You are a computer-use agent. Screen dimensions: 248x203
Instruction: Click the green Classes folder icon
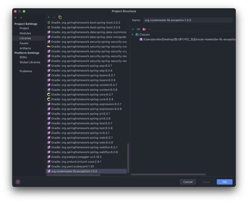137,35
